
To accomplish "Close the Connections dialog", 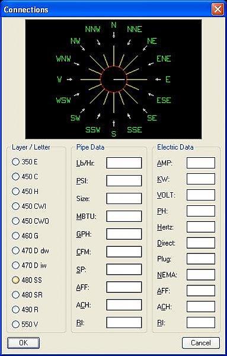I will [x=218, y=9].
